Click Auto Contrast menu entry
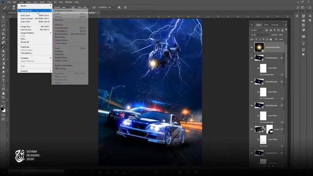This screenshot has width=313, height=176. (x=35, y=19)
